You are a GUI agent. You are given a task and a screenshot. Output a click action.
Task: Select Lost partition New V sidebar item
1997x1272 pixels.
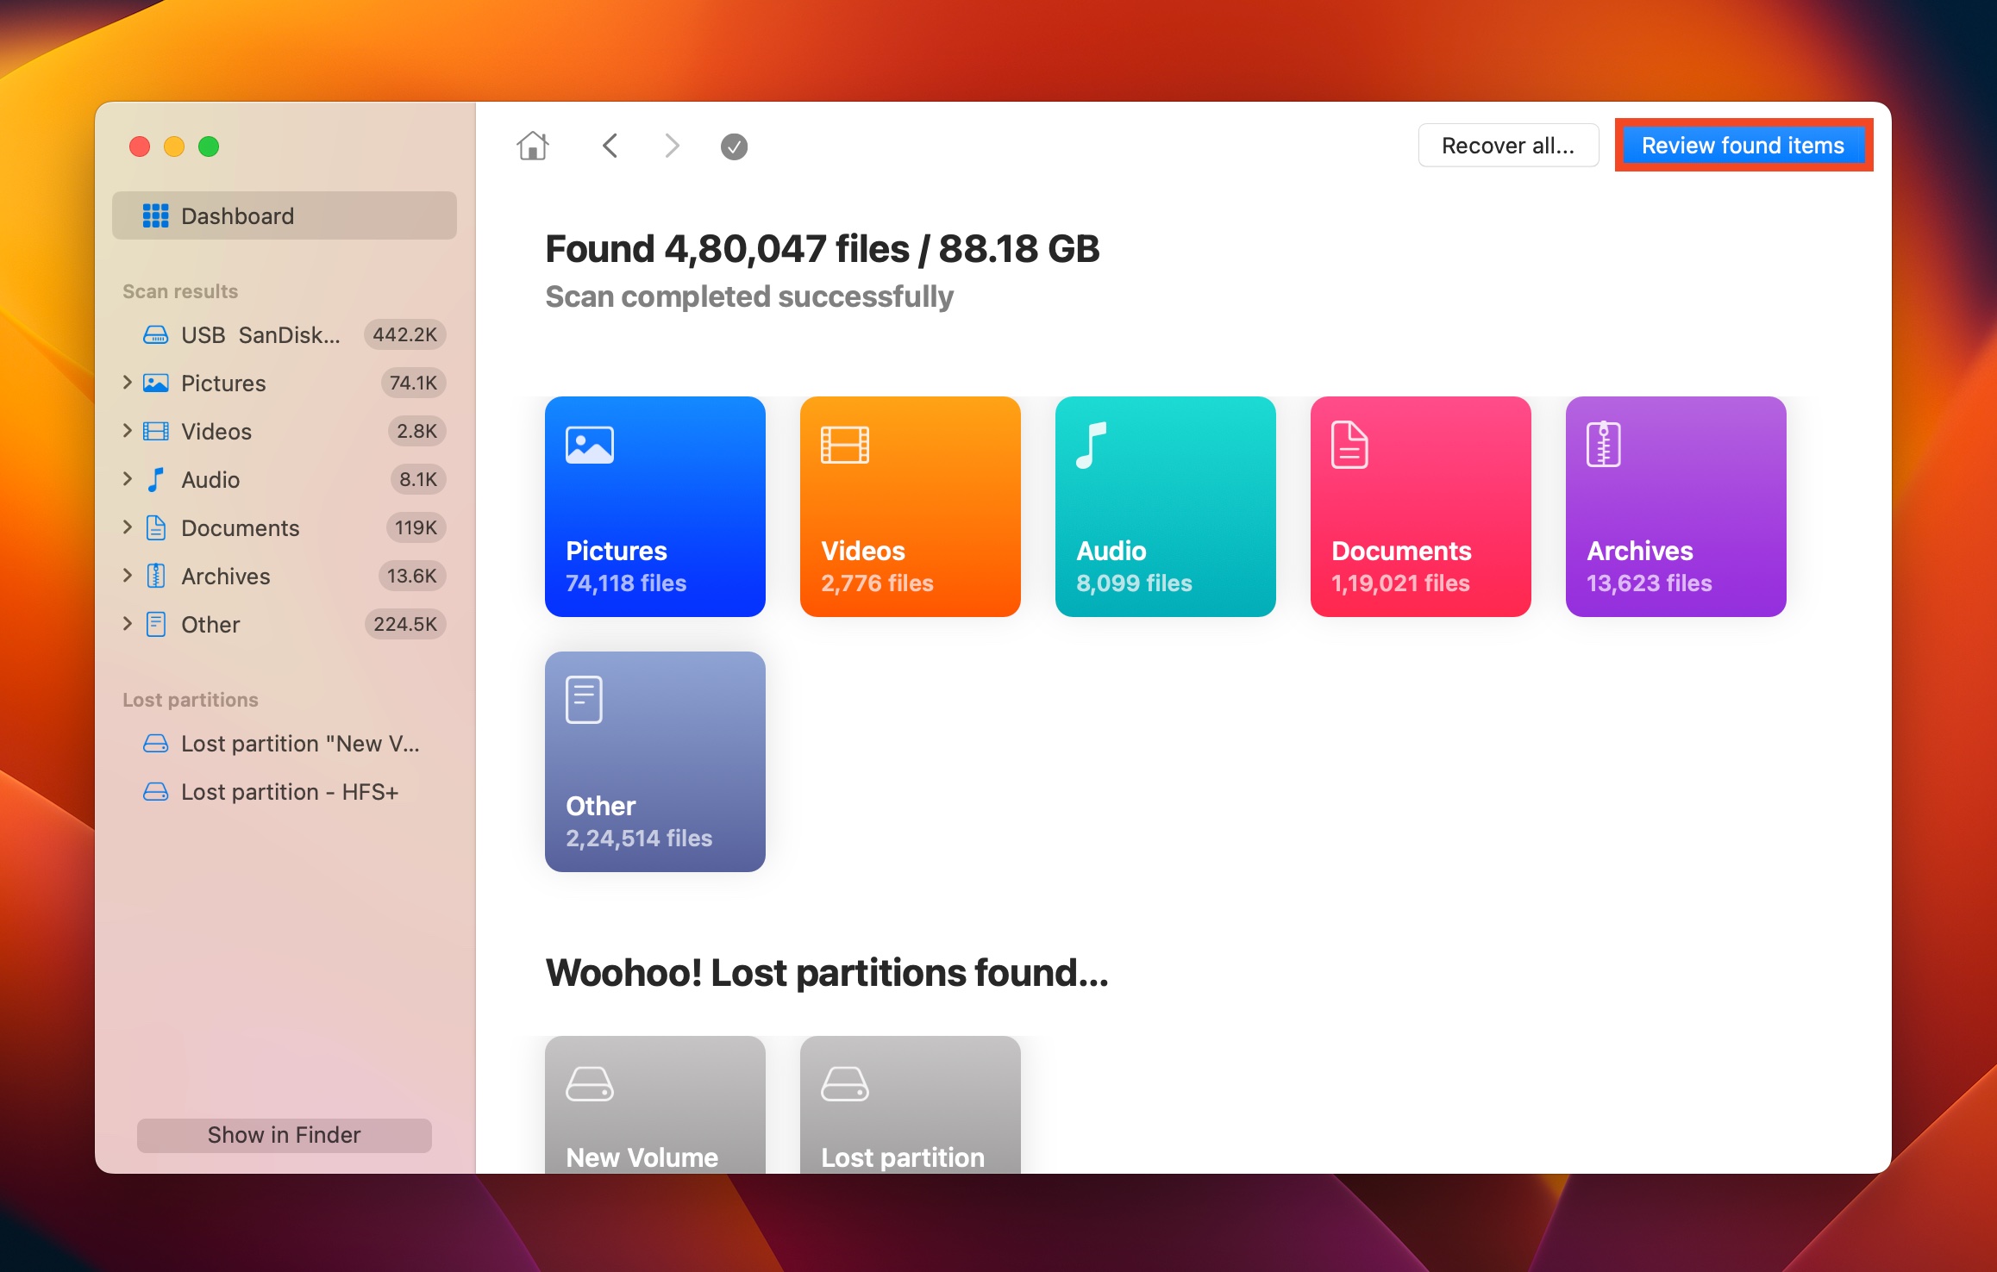[284, 744]
